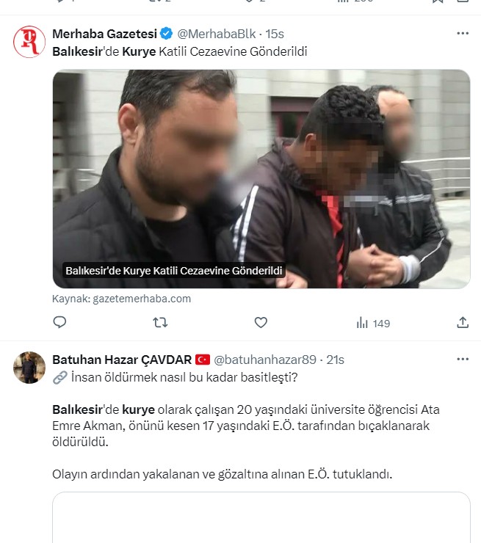Click the Merhaba Gazetesi display name
The width and height of the screenshot is (481, 543).
click(105, 34)
